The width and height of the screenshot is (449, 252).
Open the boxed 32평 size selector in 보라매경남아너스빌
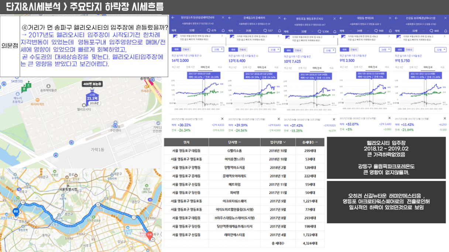(x=440, y=49)
